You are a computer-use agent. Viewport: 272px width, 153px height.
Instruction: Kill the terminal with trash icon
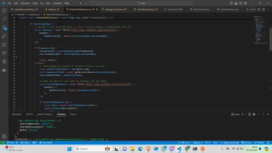click(254, 114)
